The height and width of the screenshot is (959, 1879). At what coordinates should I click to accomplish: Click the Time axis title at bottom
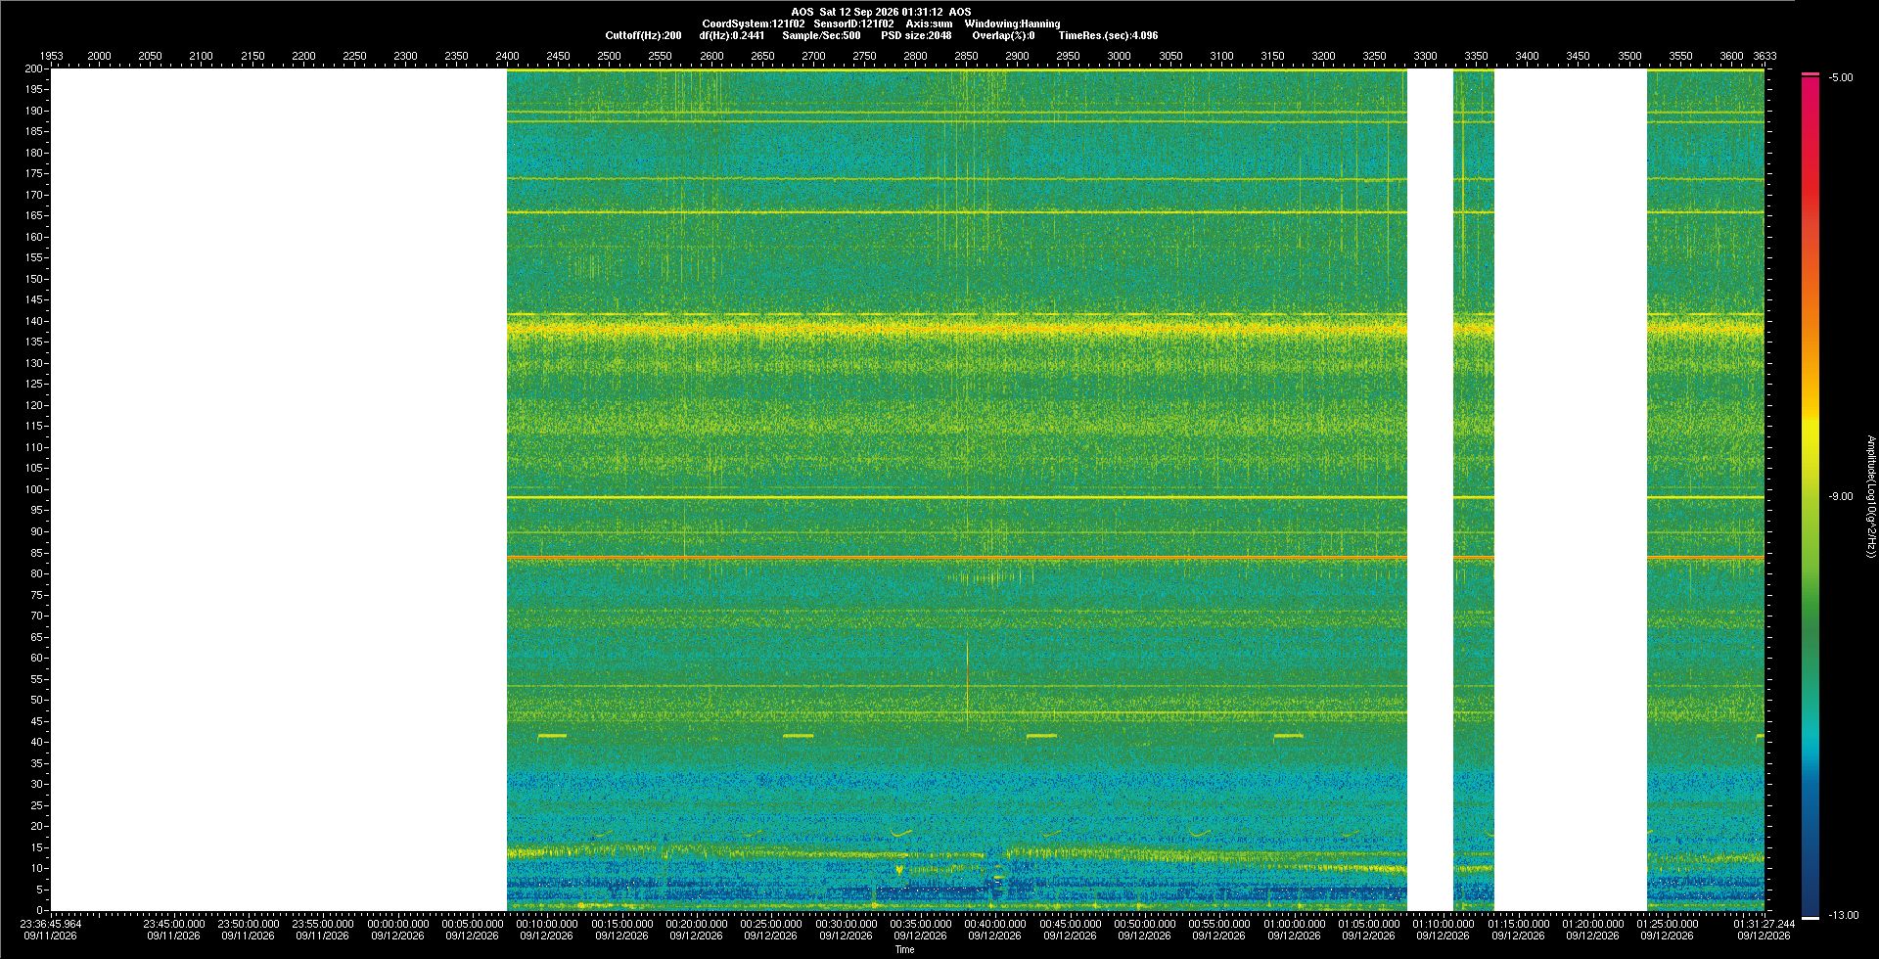click(905, 949)
